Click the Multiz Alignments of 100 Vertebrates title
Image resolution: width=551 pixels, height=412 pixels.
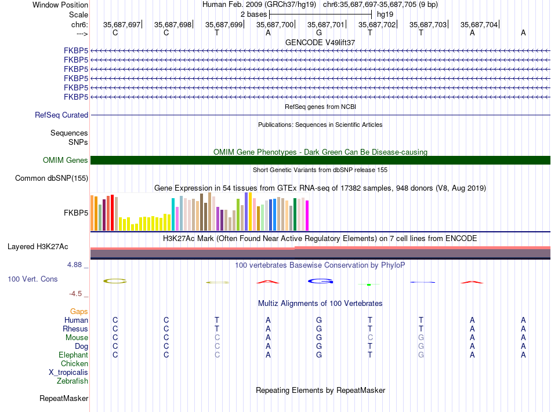(320, 303)
